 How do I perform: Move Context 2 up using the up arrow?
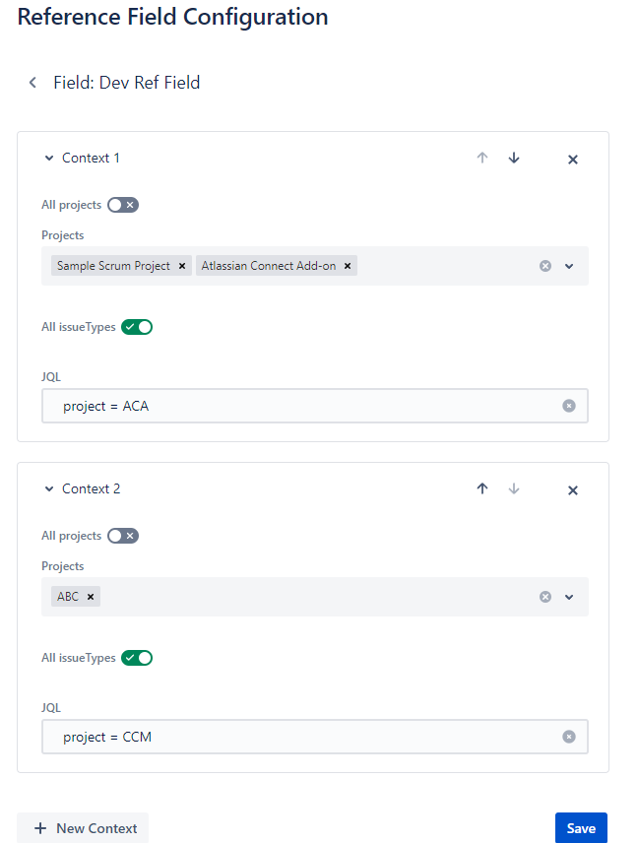[482, 488]
